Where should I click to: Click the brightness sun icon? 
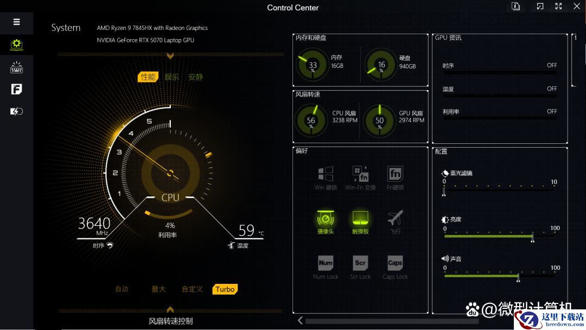point(445,219)
